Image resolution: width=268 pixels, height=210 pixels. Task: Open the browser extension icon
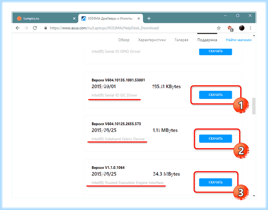(x=230, y=28)
